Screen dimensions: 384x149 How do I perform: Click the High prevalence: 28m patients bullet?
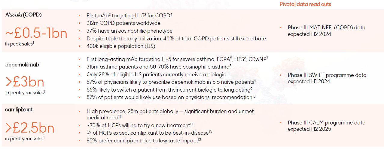point(170,114)
